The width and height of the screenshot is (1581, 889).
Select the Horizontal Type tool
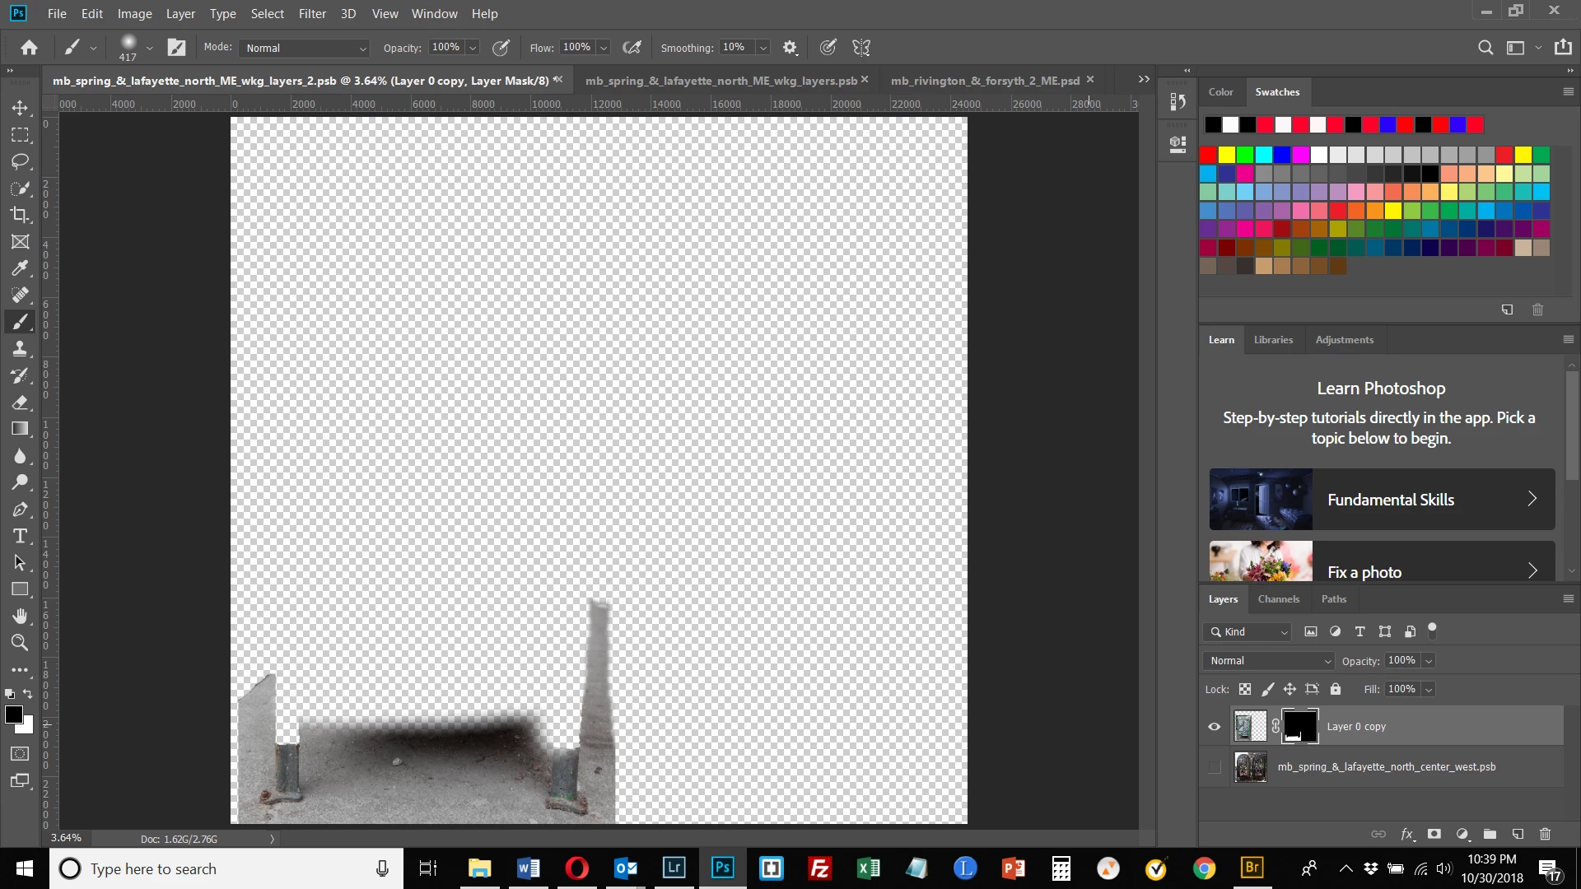coord(20,537)
